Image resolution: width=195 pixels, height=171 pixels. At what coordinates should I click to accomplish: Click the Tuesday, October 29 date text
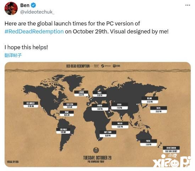pyautogui.click(x=97, y=158)
